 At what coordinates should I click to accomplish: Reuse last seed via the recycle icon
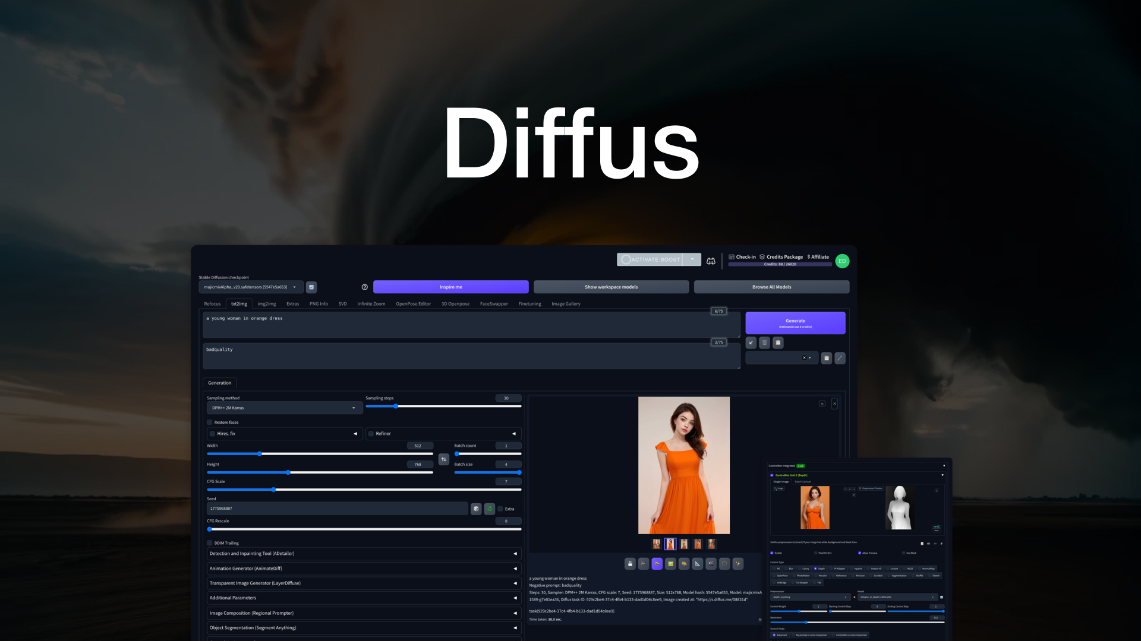pos(489,509)
